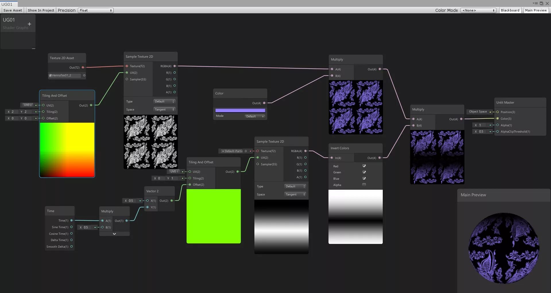Click Show In Project button
Image resolution: width=551 pixels, height=293 pixels.
(x=41, y=10)
